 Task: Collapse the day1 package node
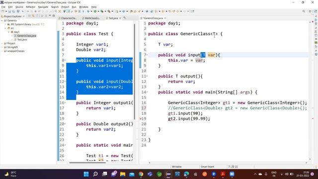9,32
